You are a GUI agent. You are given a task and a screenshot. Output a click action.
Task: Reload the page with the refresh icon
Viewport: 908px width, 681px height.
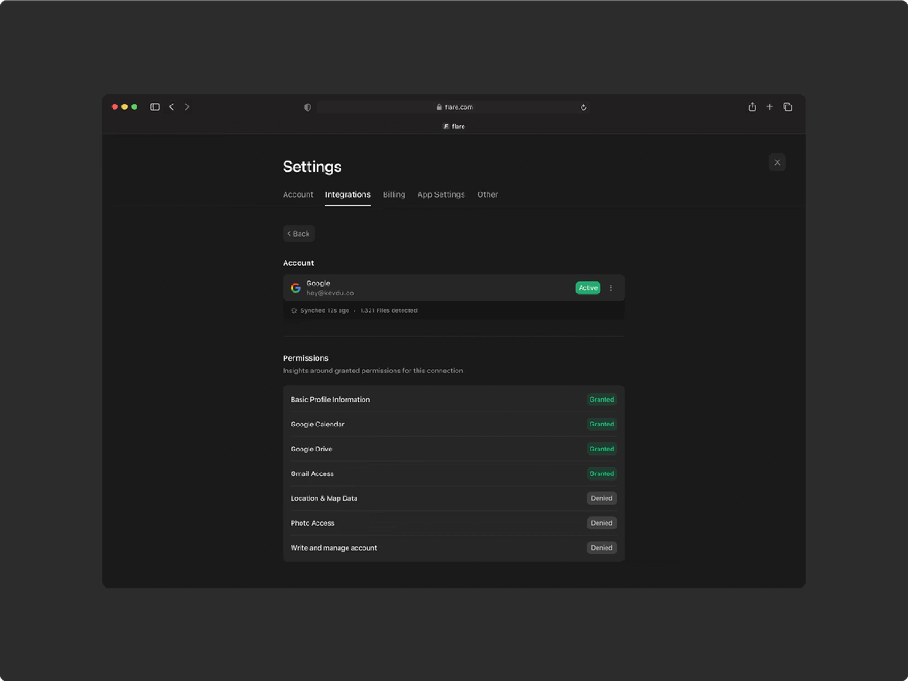[583, 108]
